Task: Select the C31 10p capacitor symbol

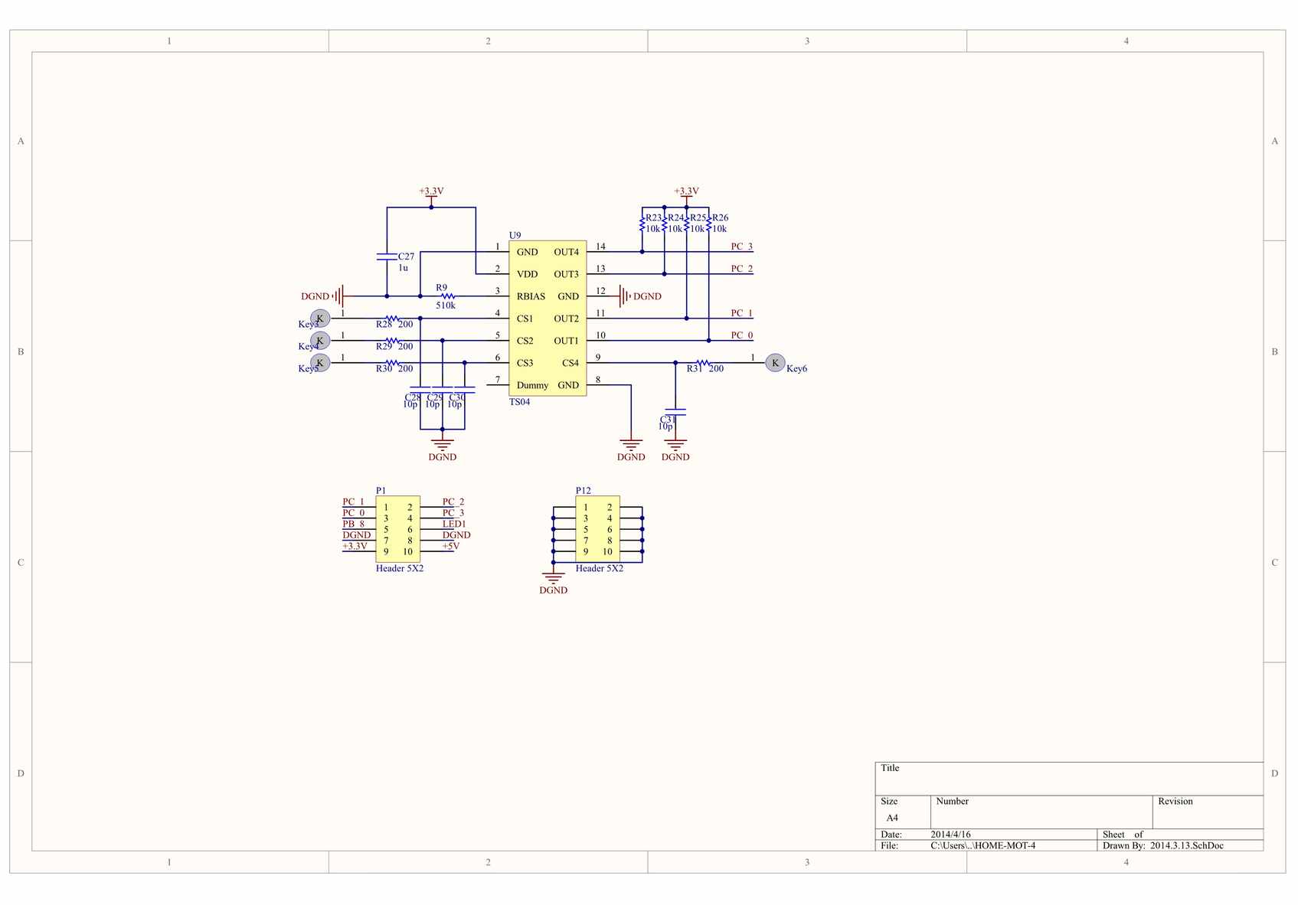Action: pos(675,412)
